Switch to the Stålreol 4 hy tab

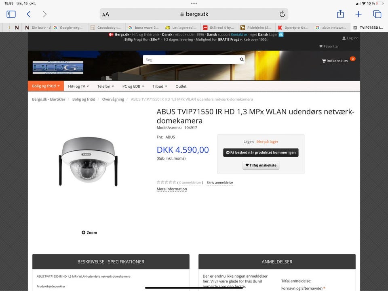219,27
